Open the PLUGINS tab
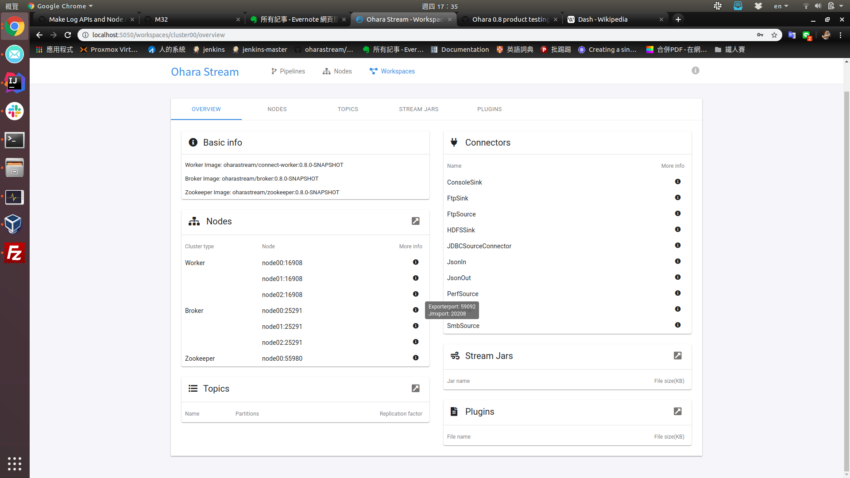Screen dimensions: 850x478 490,109
